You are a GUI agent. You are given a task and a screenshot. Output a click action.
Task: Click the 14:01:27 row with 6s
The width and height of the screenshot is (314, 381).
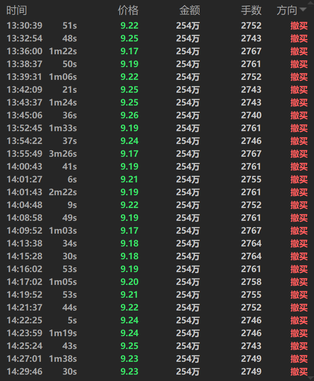pyautogui.click(x=157, y=179)
